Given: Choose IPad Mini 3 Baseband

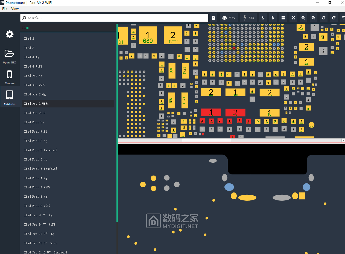Looking at the screenshot, I should pyautogui.click(x=68, y=169).
